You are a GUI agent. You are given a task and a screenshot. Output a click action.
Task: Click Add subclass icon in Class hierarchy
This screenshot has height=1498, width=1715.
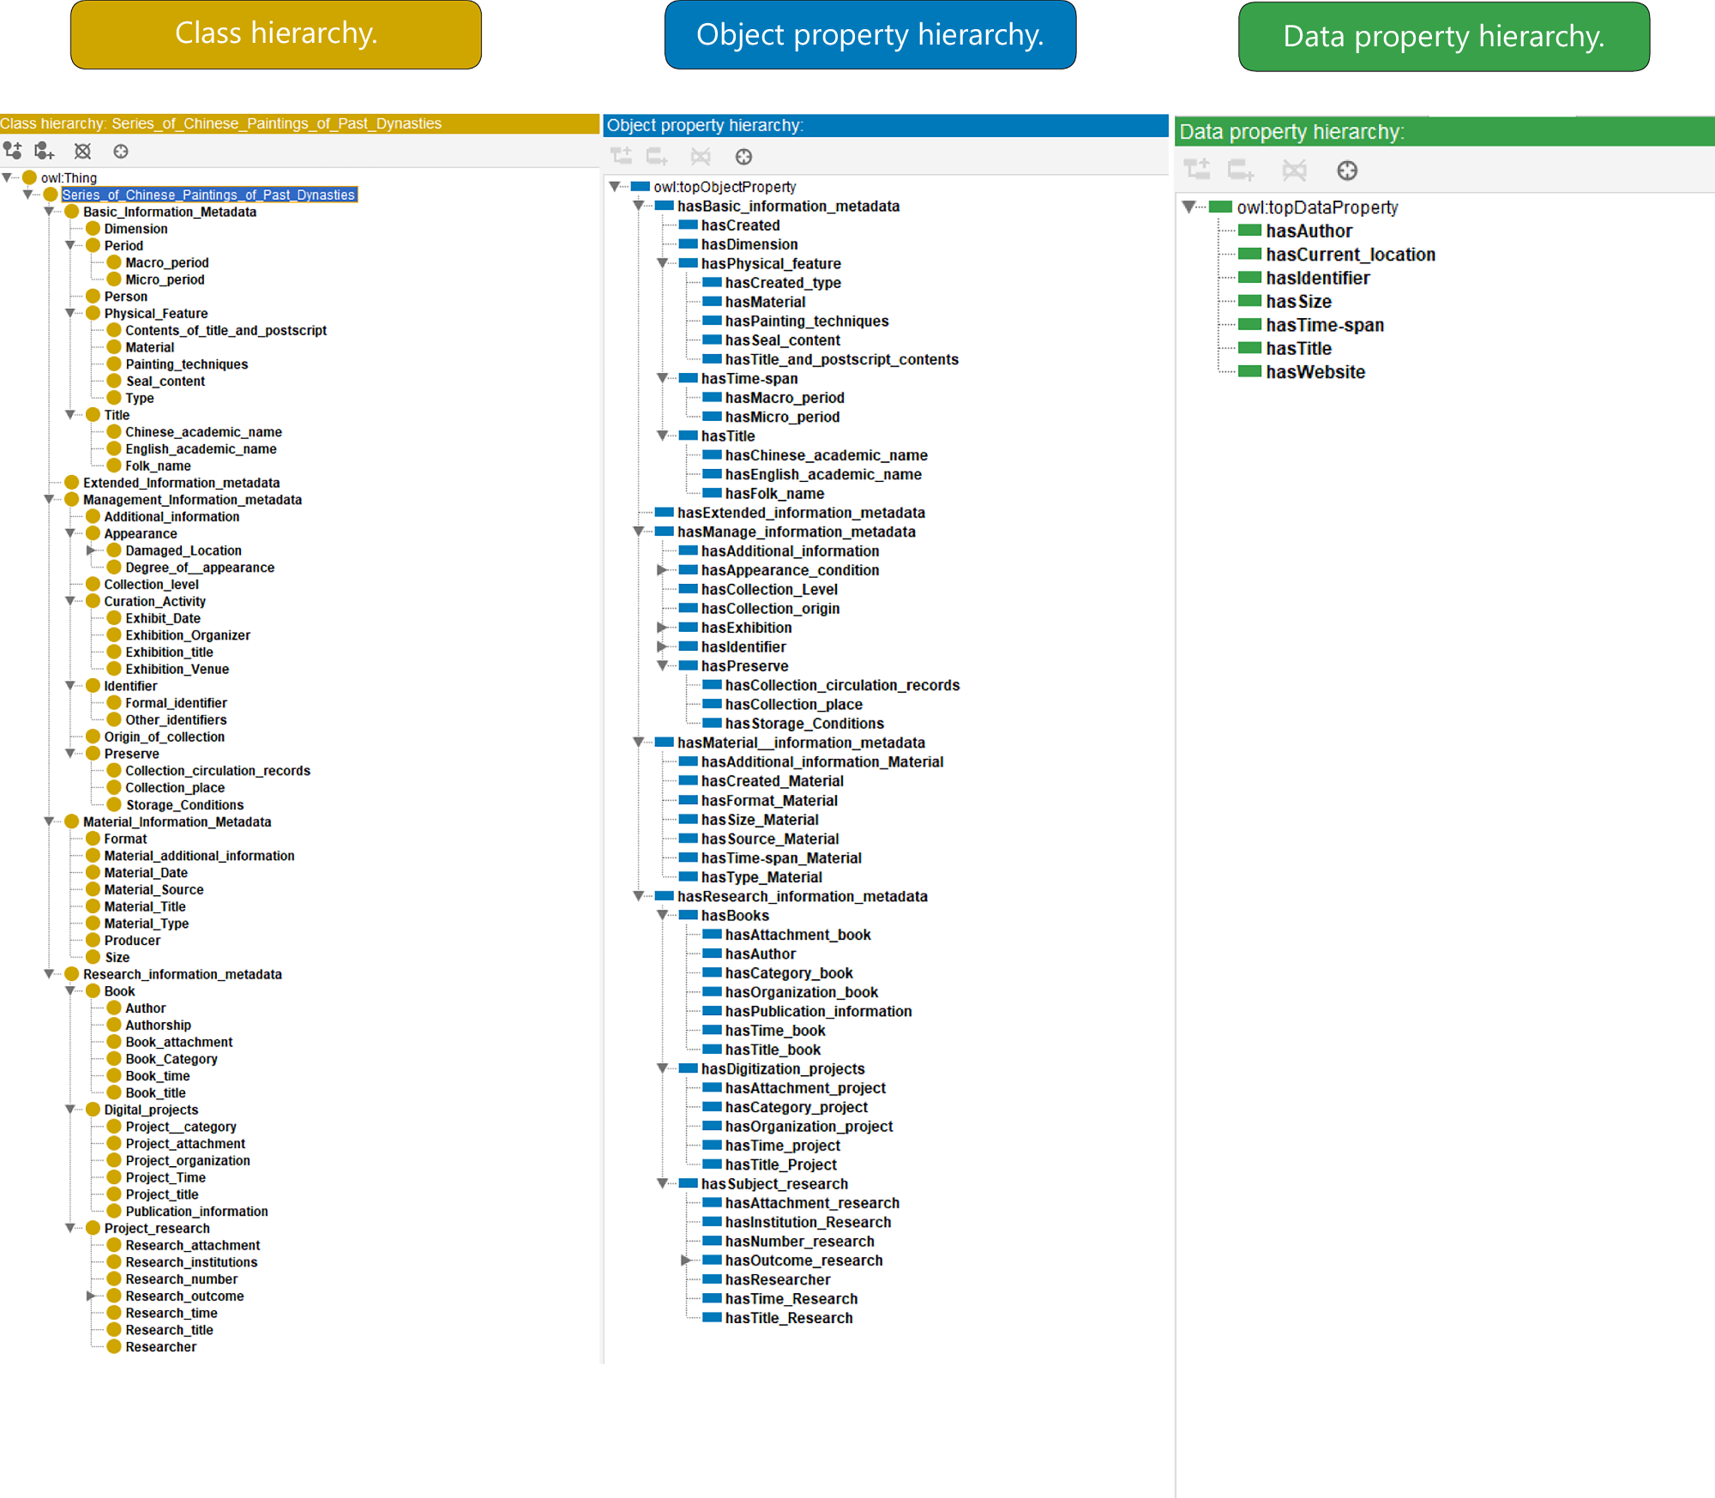12,151
